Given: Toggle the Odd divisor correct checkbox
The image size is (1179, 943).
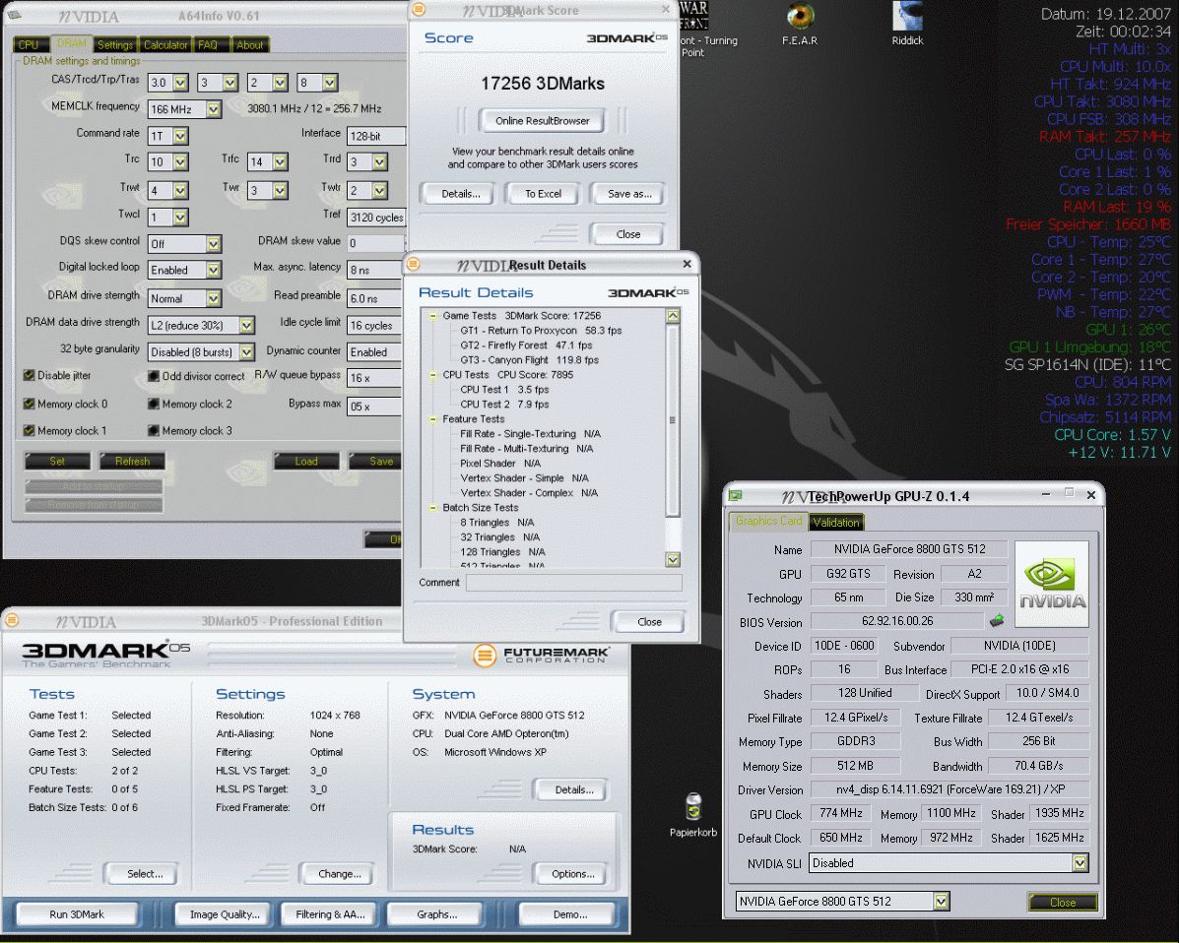Looking at the screenshot, I should pos(154,376).
